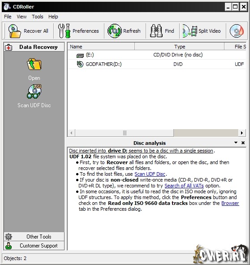
Task: Sort by the Type column header
Action: coord(180,47)
